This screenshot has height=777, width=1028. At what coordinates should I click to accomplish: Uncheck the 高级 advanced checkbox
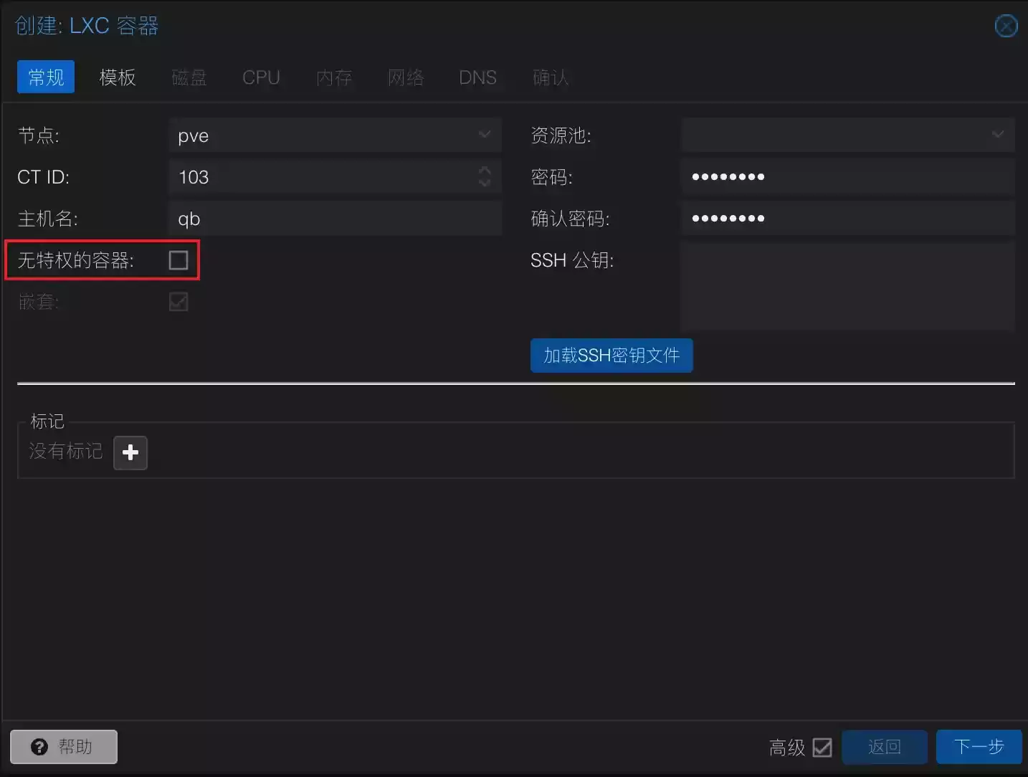(822, 748)
